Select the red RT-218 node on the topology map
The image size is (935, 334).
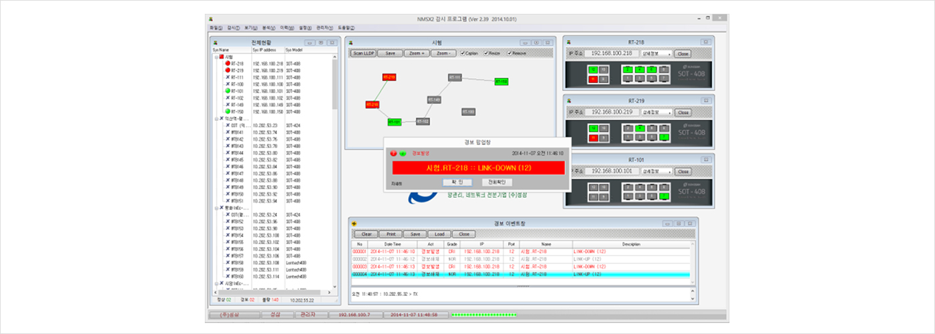coord(373,104)
